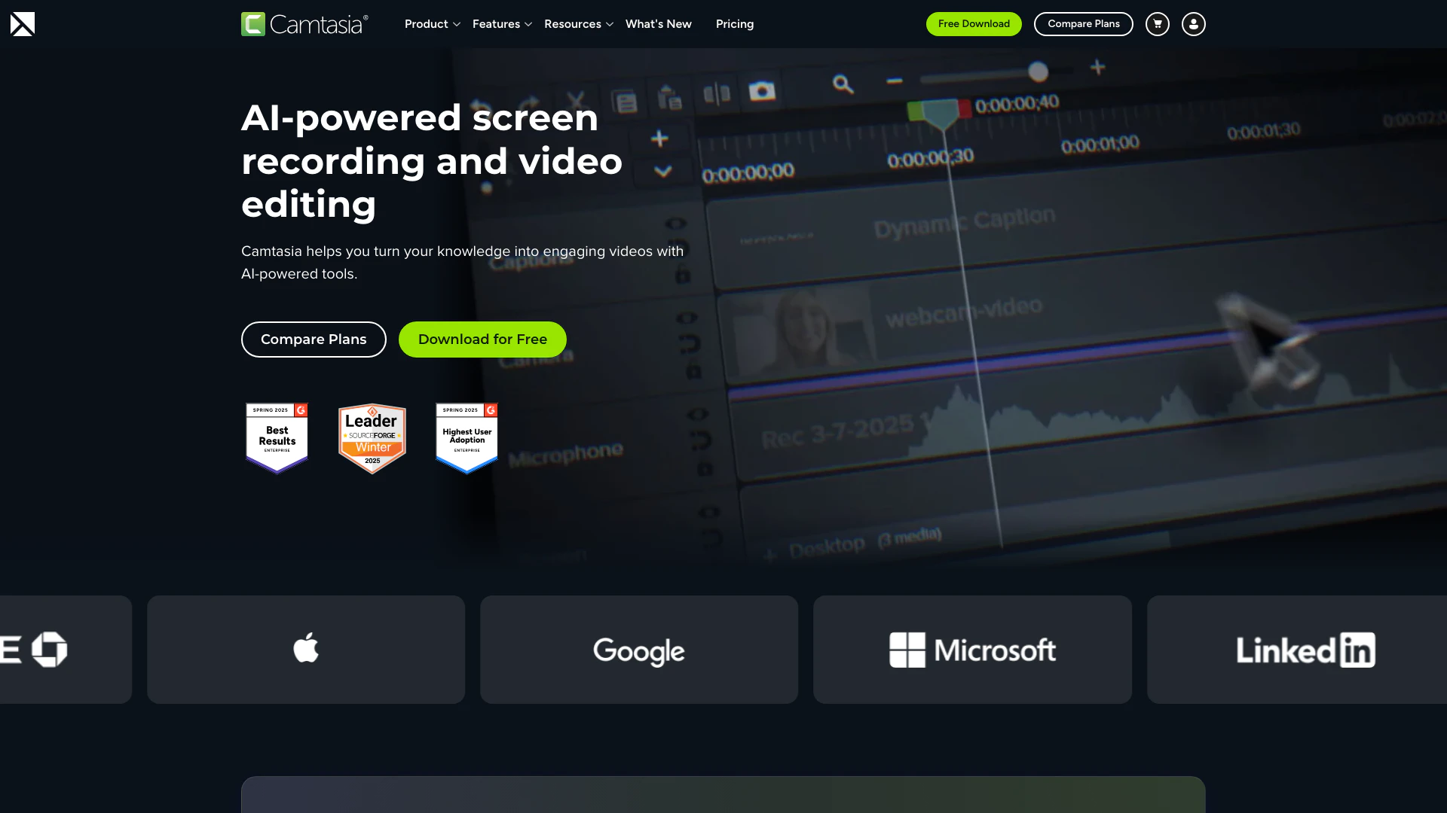
Task: Click the header Compare Plans button
Action: click(1083, 24)
